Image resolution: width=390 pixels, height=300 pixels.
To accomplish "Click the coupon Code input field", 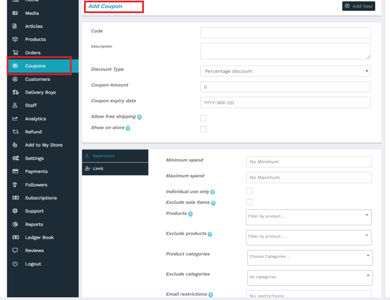I will [x=285, y=33].
